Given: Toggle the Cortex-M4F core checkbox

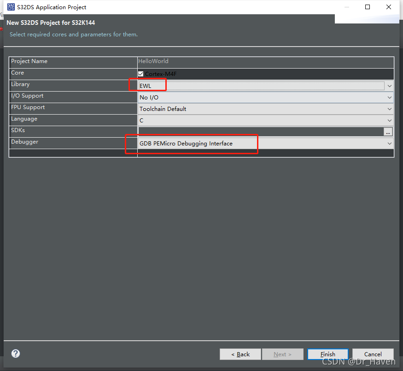Looking at the screenshot, I should click(140, 74).
